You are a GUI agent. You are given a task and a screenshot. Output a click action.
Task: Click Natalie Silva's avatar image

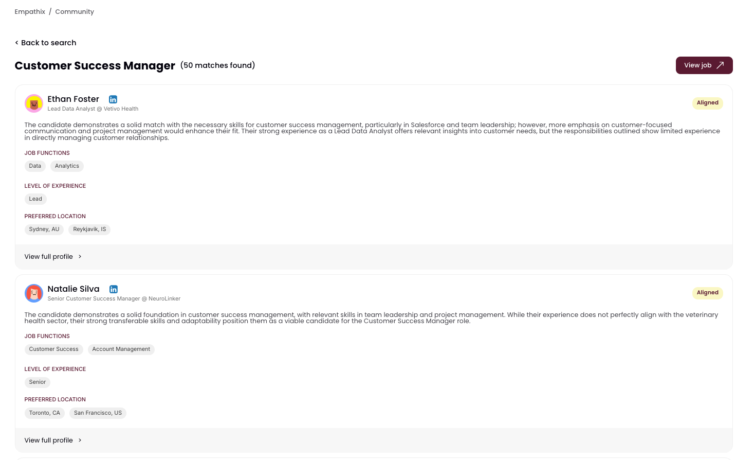coord(34,293)
